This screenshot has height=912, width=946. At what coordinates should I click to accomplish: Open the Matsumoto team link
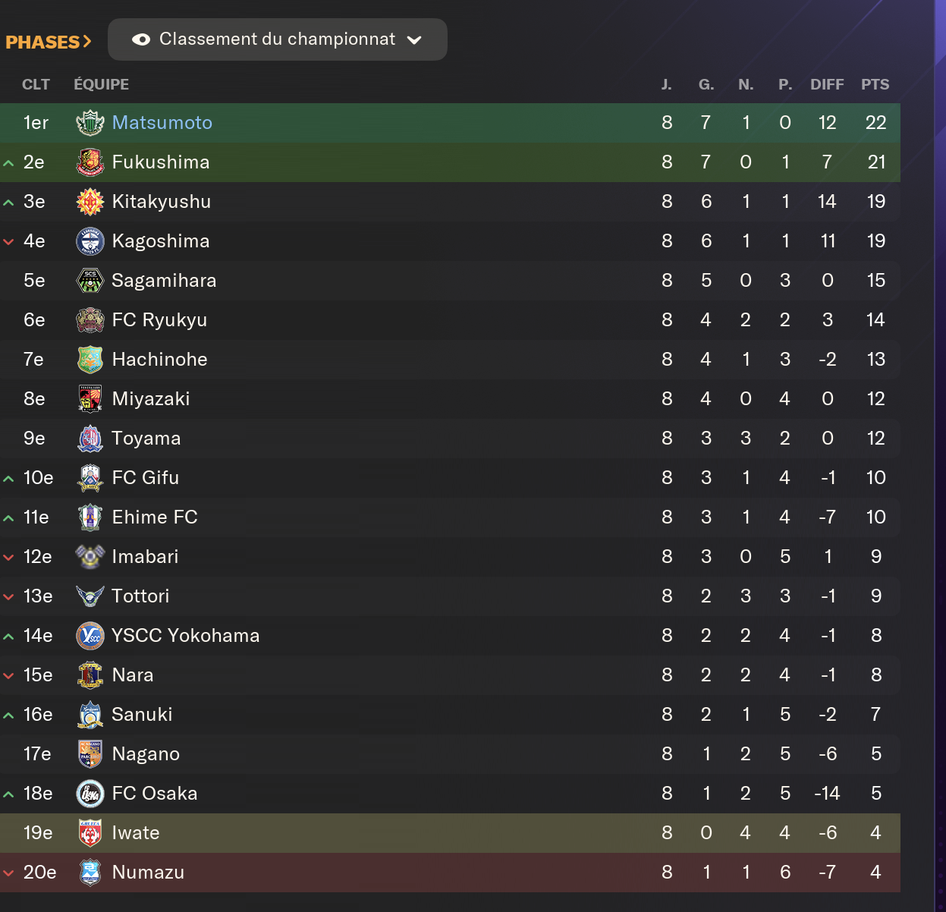[x=162, y=123]
